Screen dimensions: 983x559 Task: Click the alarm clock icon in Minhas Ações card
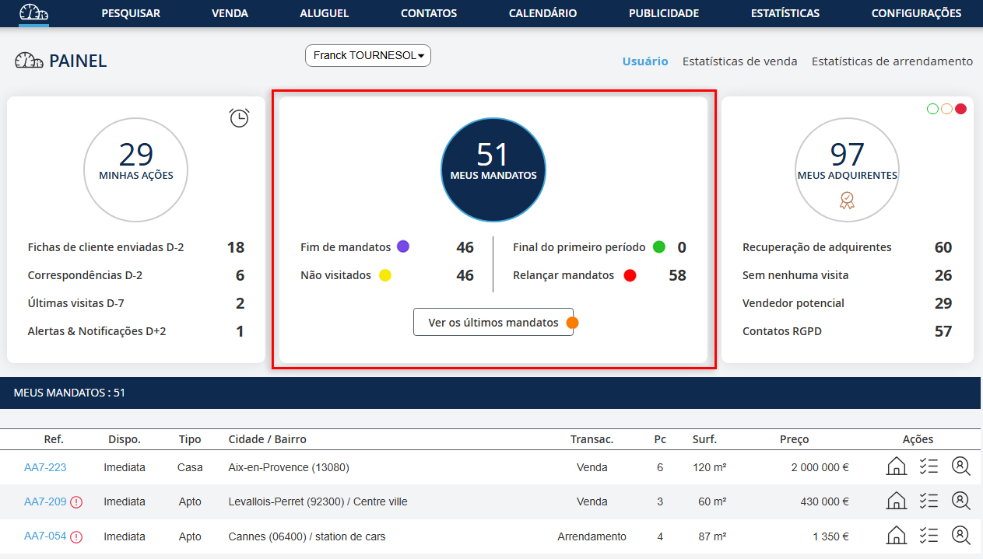[x=239, y=117]
